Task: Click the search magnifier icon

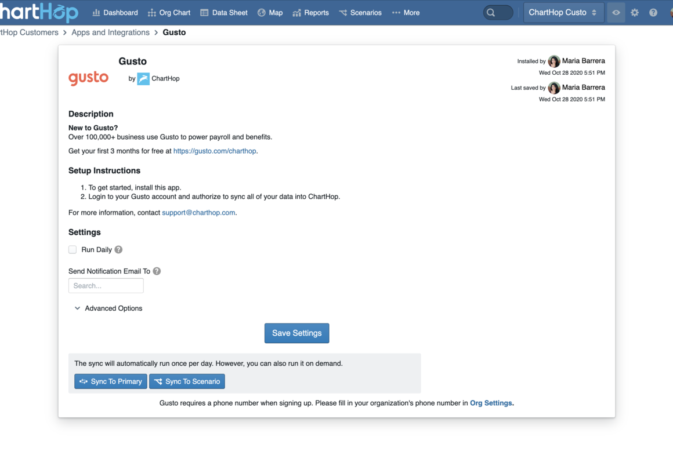Action: click(x=491, y=13)
